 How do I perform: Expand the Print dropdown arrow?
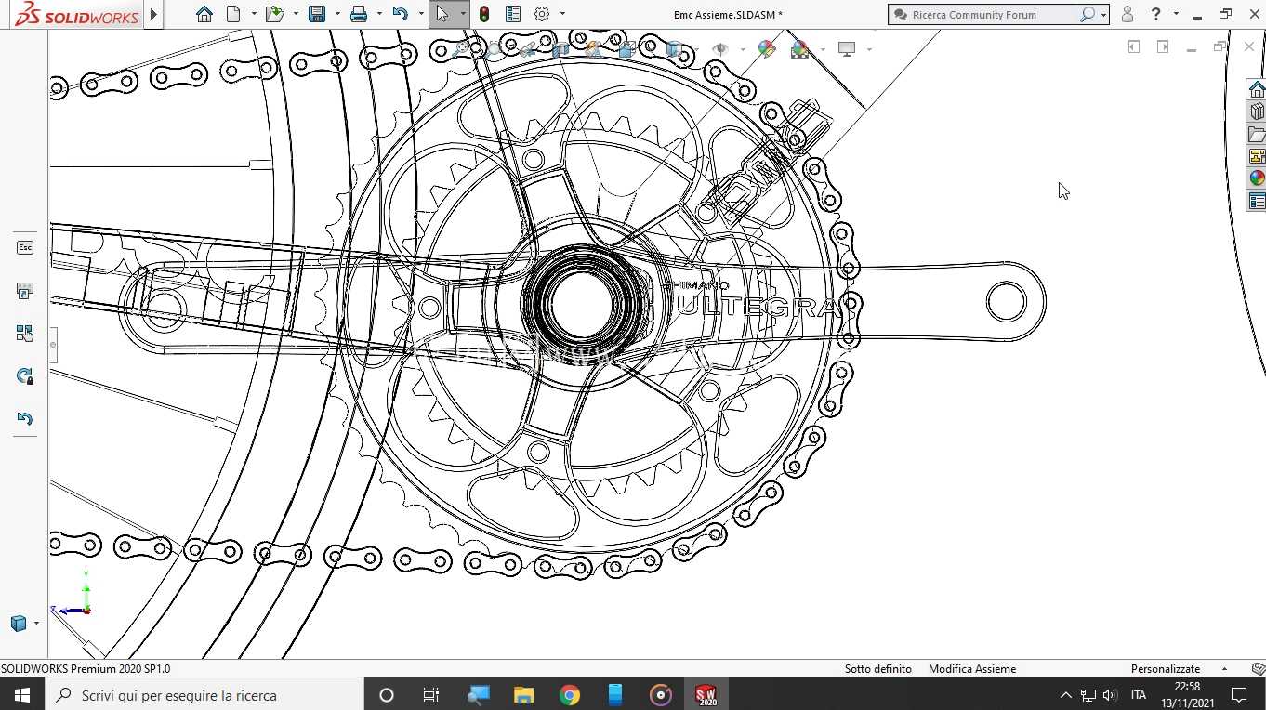pyautogui.click(x=379, y=14)
